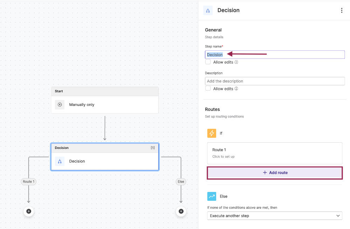Show info tooltip next to step name Allow edits
Screen dimensions: 350x229
point(236,62)
